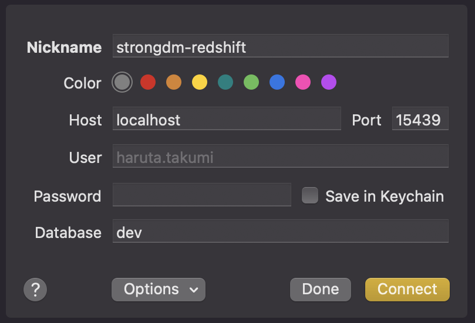Viewport: 475px width, 323px height.
Task: Choose the orange color dot
Action: (x=174, y=82)
